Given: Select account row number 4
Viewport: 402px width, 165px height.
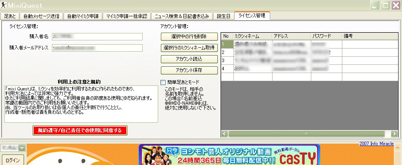Looking at the screenshot, I should [227, 69].
